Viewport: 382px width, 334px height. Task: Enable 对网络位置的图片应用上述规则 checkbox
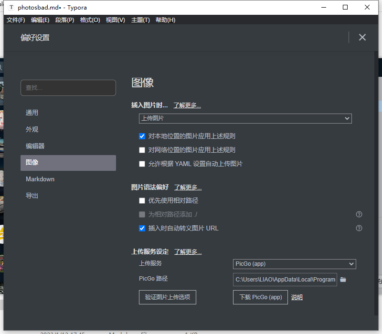(x=142, y=150)
